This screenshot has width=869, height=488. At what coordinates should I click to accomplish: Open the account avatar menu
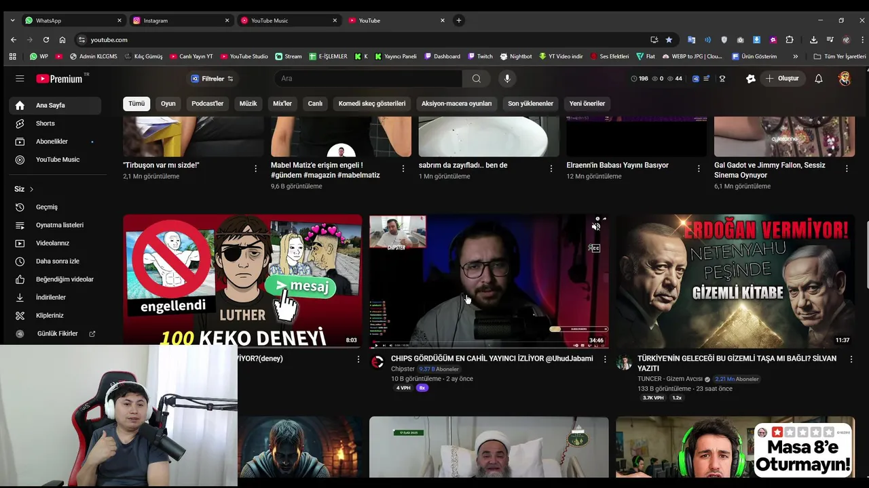pos(845,79)
